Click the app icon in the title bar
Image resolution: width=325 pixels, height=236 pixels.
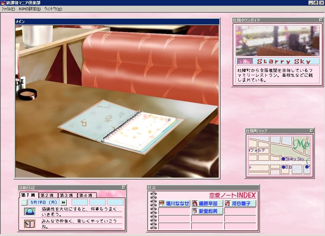coord(3,3)
